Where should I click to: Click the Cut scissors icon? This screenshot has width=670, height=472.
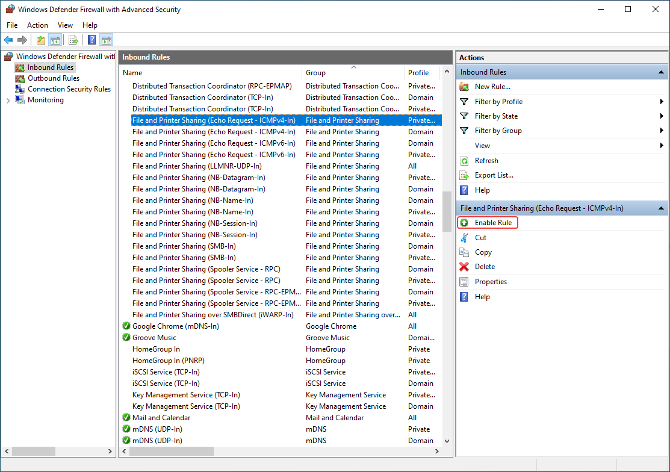(464, 237)
